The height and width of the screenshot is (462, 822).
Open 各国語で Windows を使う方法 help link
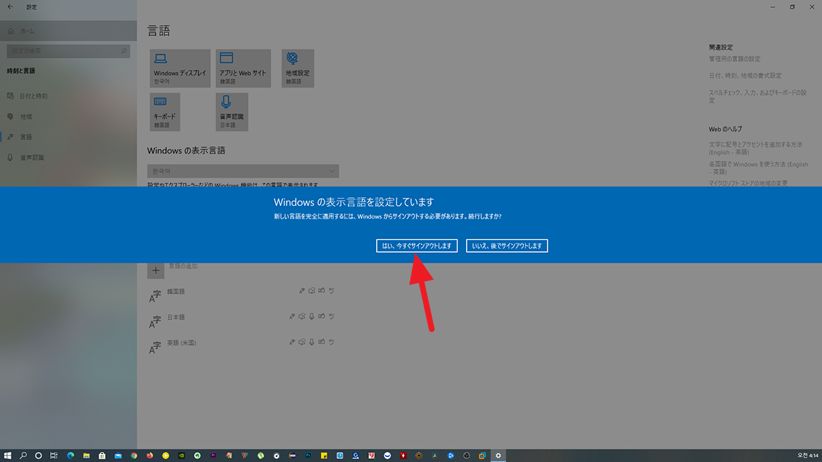pyautogui.click(x=758, y=168)
